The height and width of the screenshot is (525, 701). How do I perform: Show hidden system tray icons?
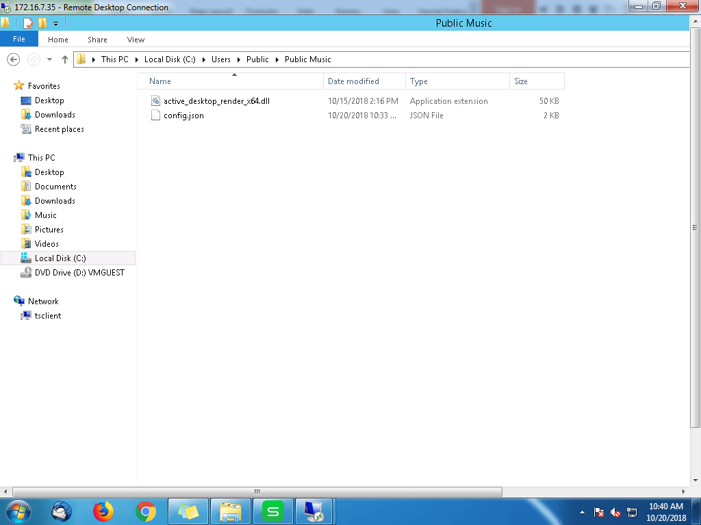click(x=582, y=511)
